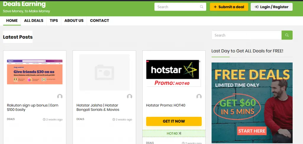Open the ALL DEALS menu item
Viewport: 303px width, 144px height.
pos(34,21)
